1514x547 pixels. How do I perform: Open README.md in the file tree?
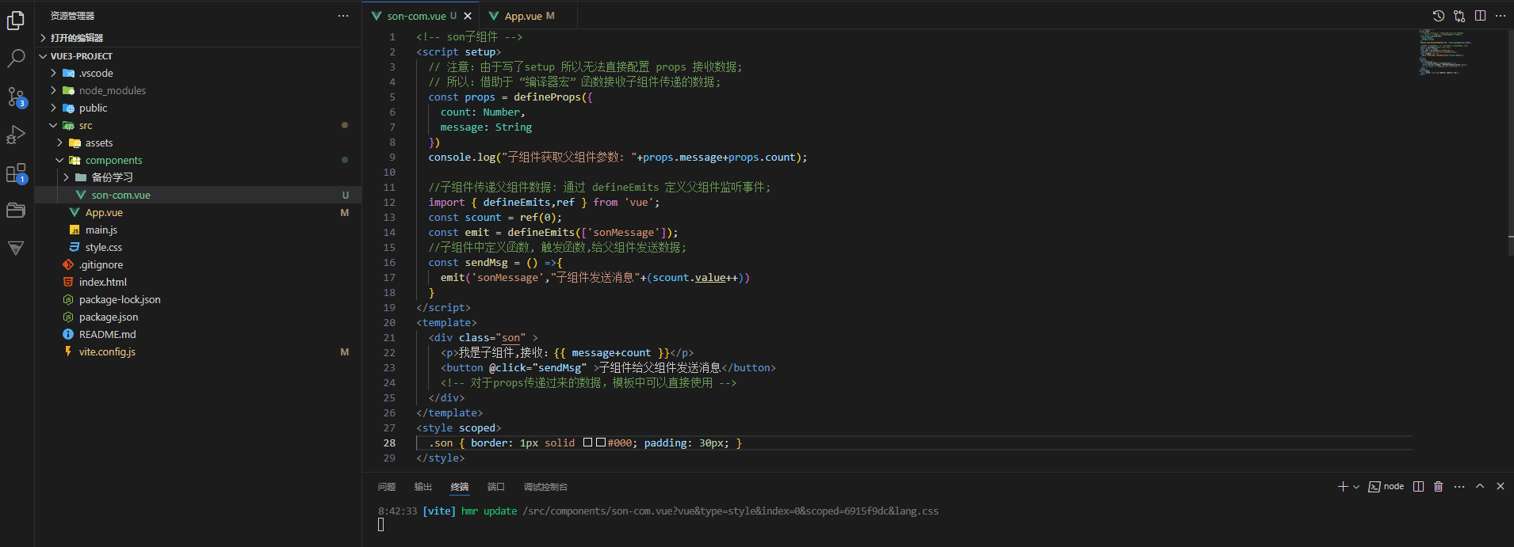198,335
